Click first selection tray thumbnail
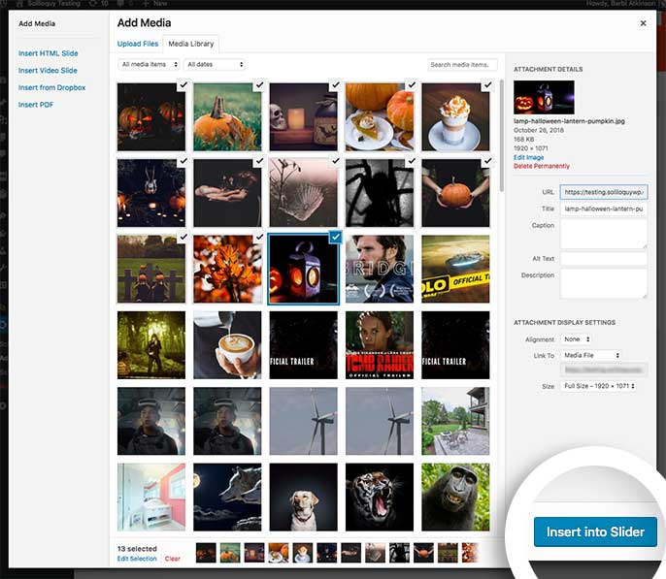Image resolution: width=666 pixels, height=579 pixels. click(x=206, y=553)
